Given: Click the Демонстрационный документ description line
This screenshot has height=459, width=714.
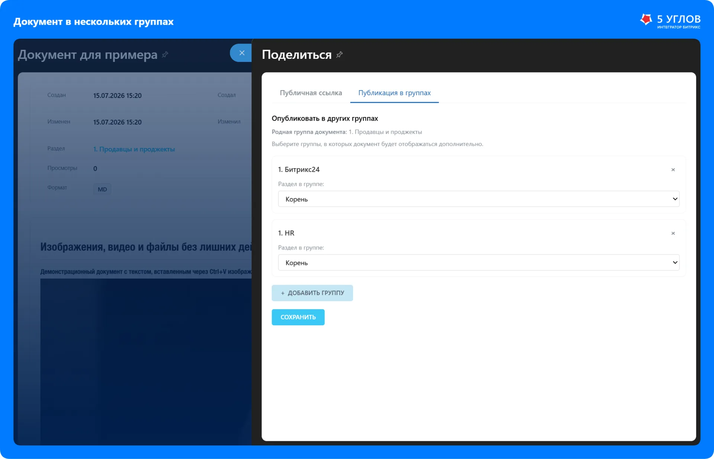Looking at the screenshot, I should [146, 271].
